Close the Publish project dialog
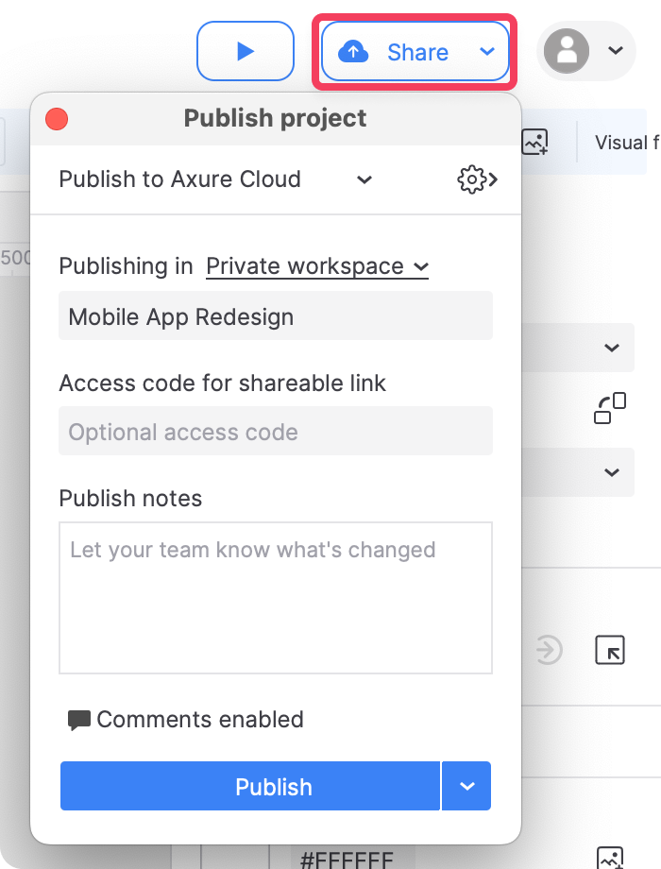 tap(57, 119)
